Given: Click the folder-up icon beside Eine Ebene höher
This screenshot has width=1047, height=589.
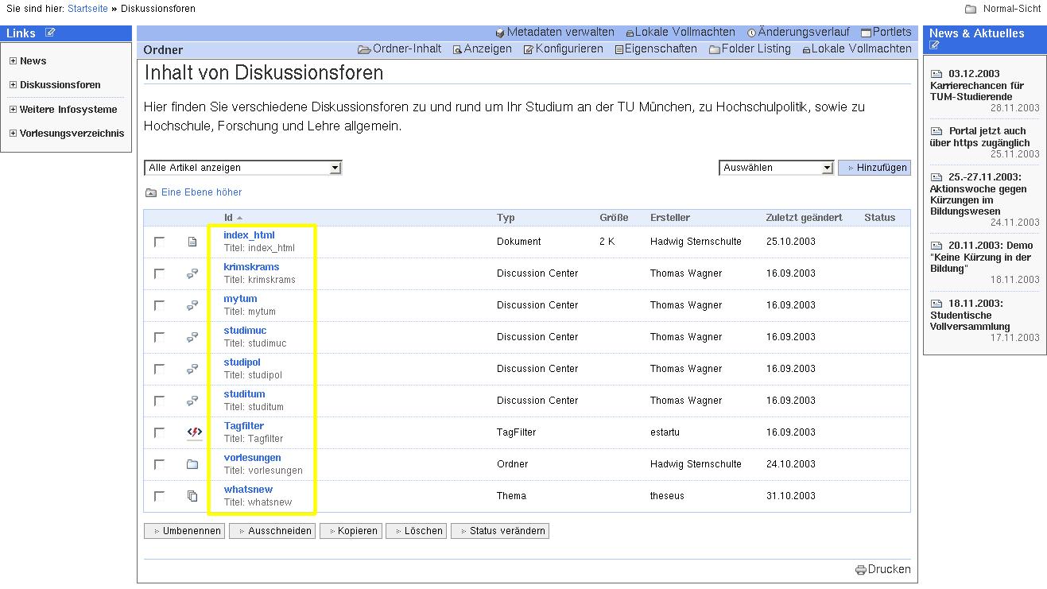Looking at the screenshot, I should click(x=151, y=192).
